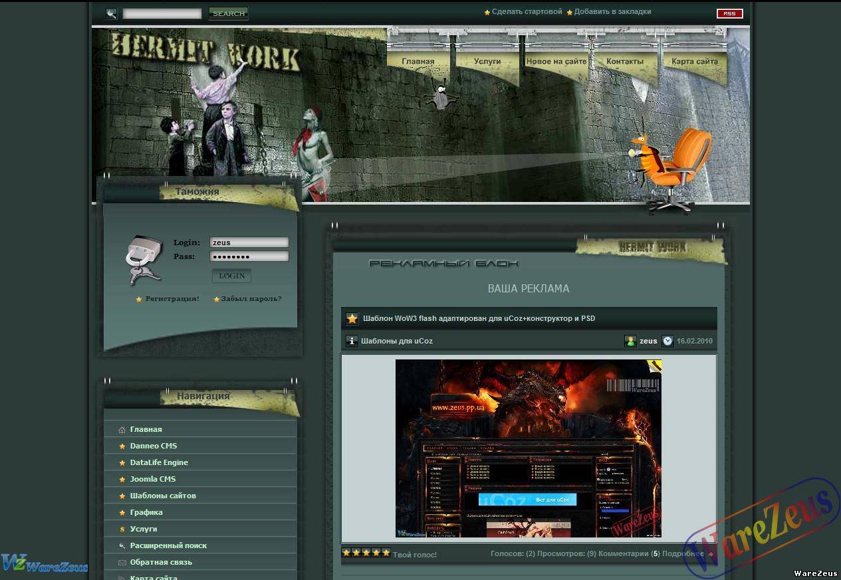Rate the article with the fifth star
841x580 pixels.
386,552
